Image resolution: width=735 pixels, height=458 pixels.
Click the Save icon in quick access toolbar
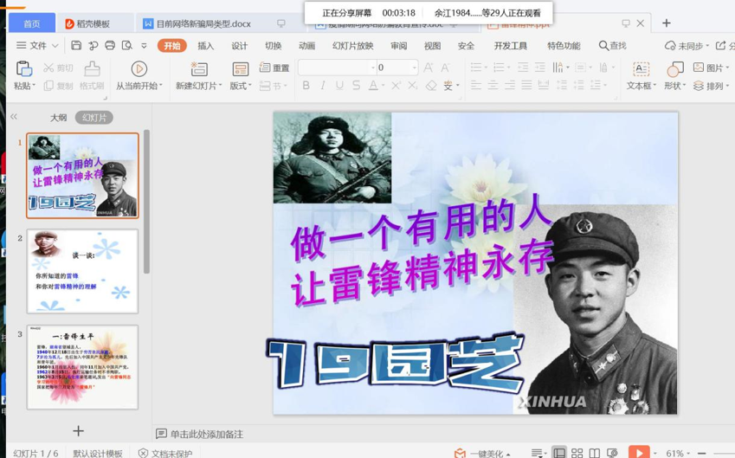click(76, 45)
